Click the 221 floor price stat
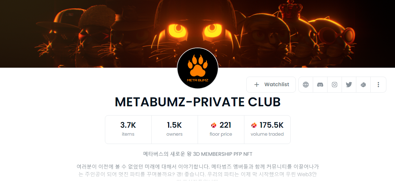395x181 pixels. pos(221,130)
